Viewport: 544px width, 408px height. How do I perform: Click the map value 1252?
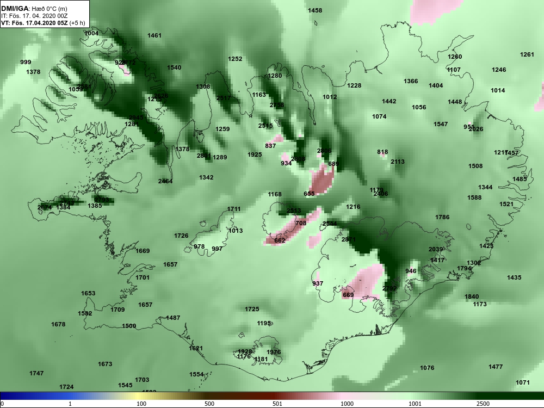pos(235,59)
